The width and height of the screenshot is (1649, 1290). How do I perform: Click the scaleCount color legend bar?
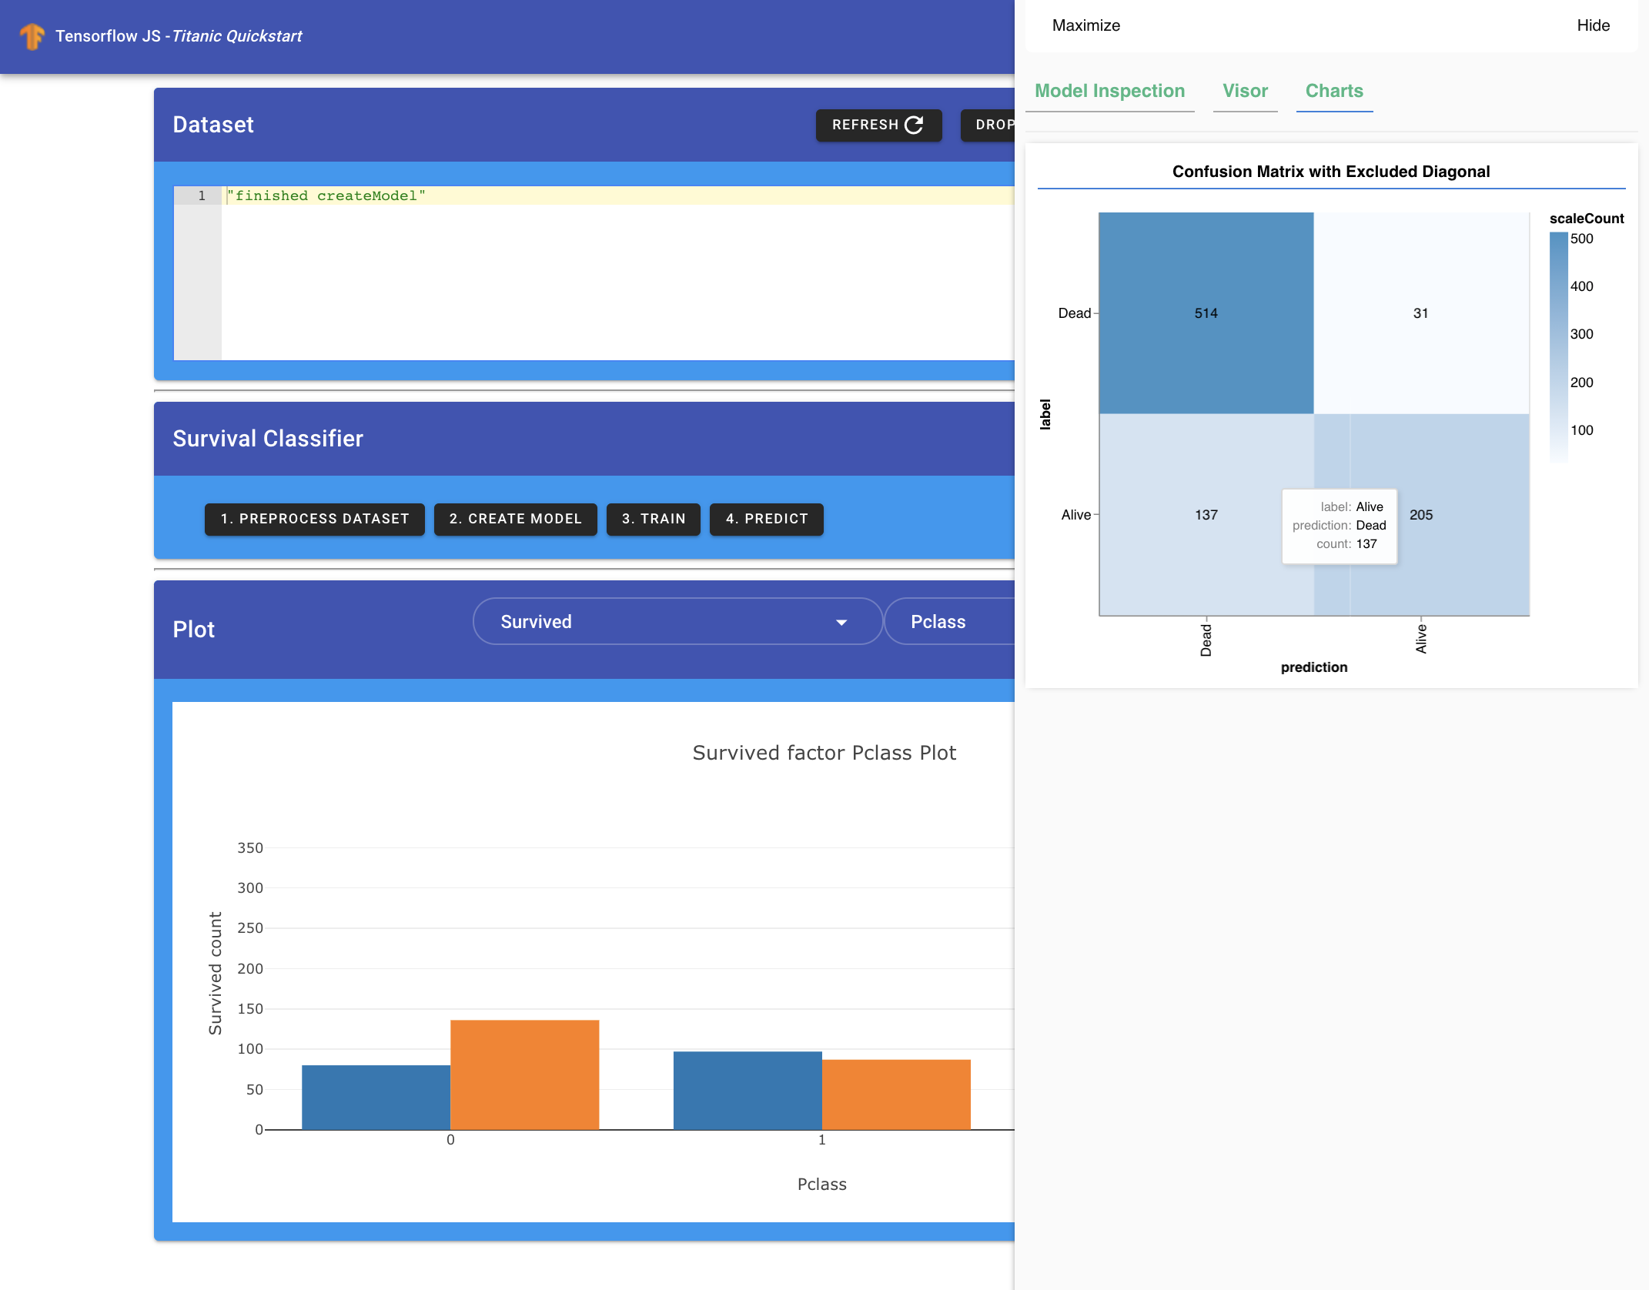[x=1558, y=346]
